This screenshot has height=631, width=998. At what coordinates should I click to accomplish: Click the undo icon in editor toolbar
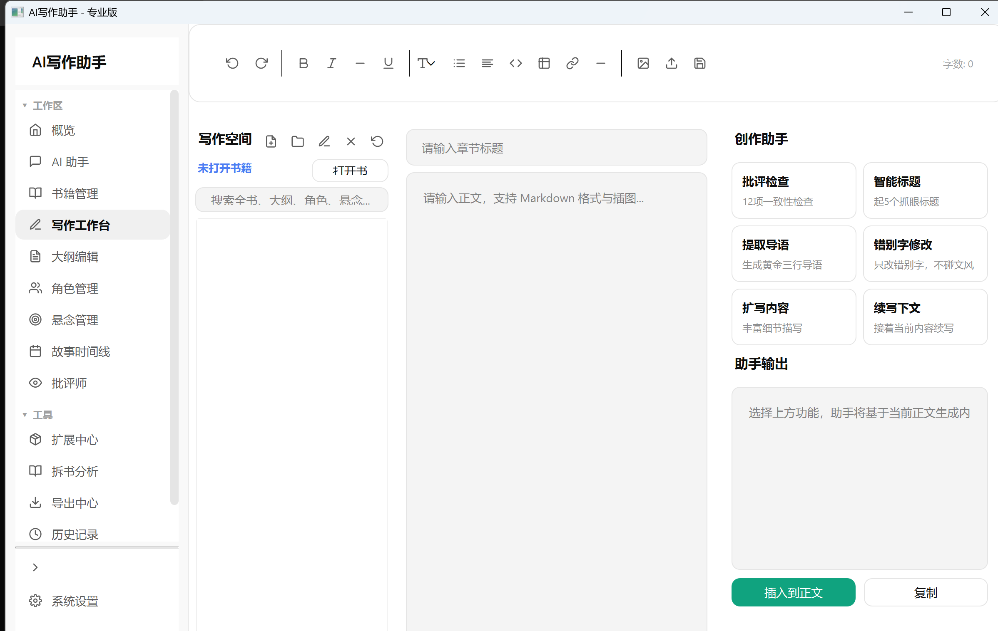pyautogui.click(x=232, y=63)
